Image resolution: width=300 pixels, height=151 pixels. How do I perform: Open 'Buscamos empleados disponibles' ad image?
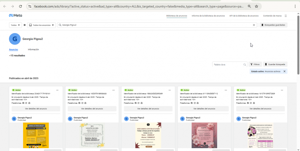pos(260,135)
